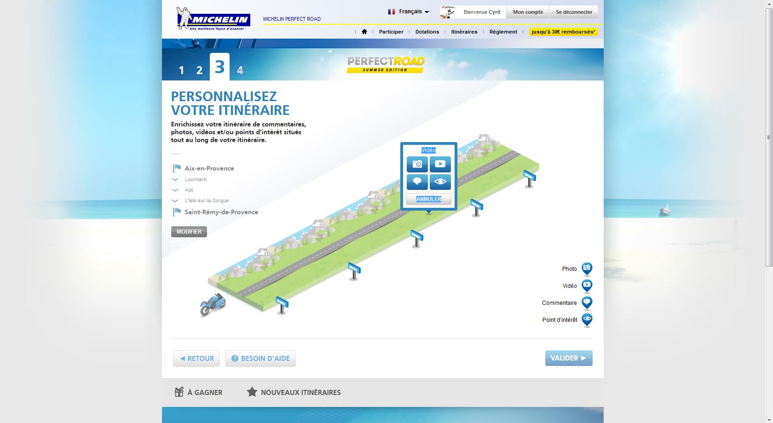The height and width of the screenshot is (423, 773).
Task: Open the Français language dropdown
Action: click(x=409, y=11)
